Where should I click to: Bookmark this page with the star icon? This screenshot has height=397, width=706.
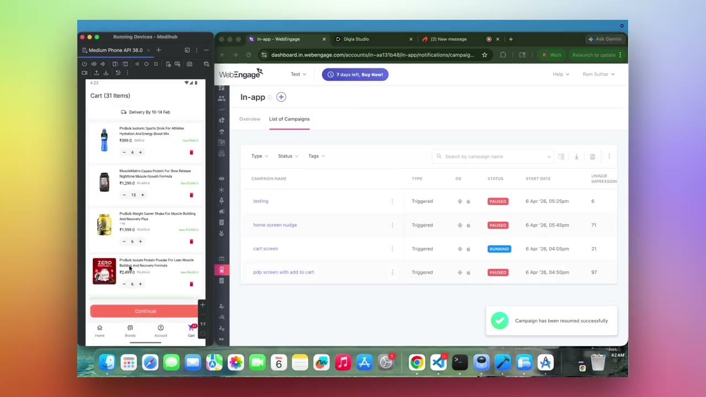tap(484, 55)
